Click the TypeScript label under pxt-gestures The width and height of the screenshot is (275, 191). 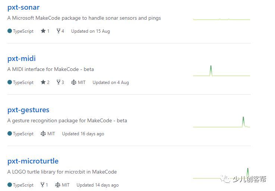click(23, 134)
